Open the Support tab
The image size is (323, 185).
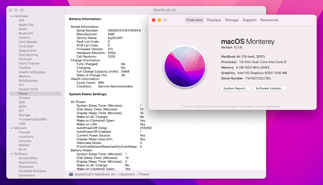click(x=249, y=20)
